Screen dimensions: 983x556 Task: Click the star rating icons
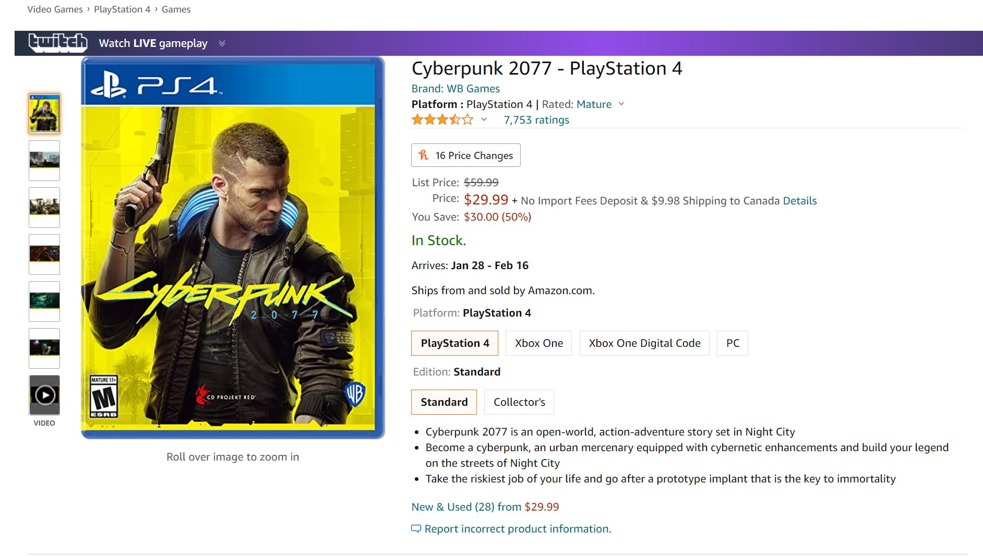442,120
